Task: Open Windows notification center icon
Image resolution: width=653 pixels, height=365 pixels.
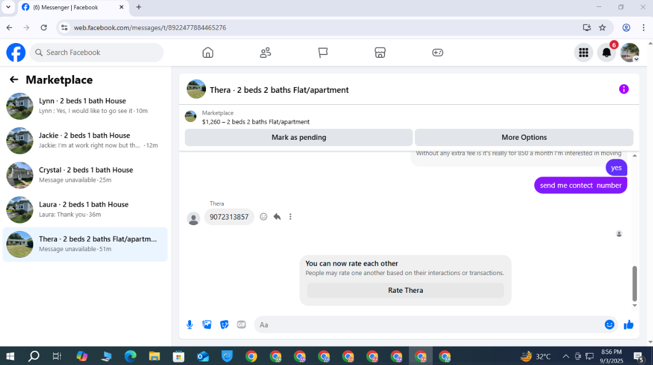Action: [639, 356]
